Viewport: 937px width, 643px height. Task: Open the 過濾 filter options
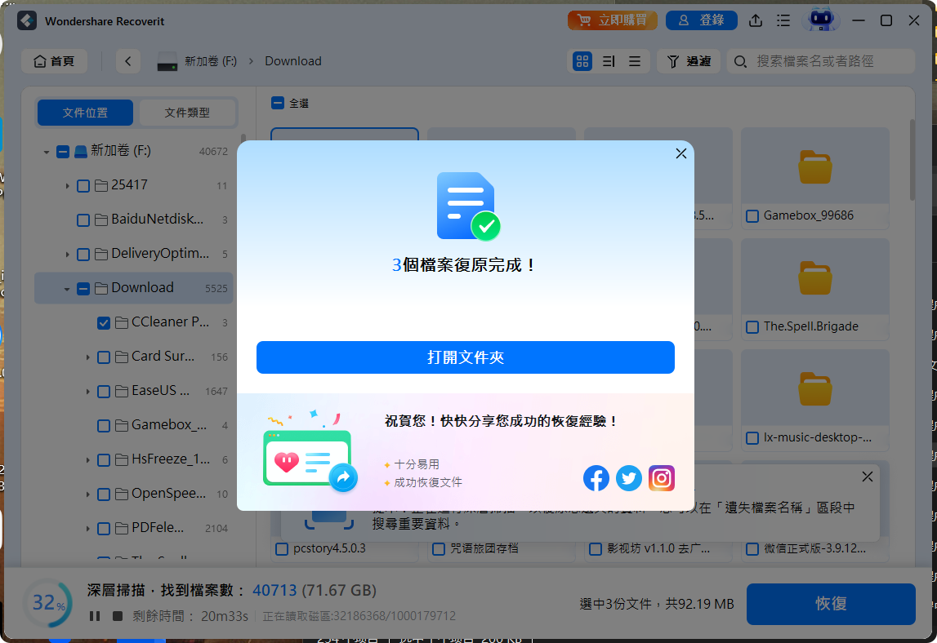point(689,61)
